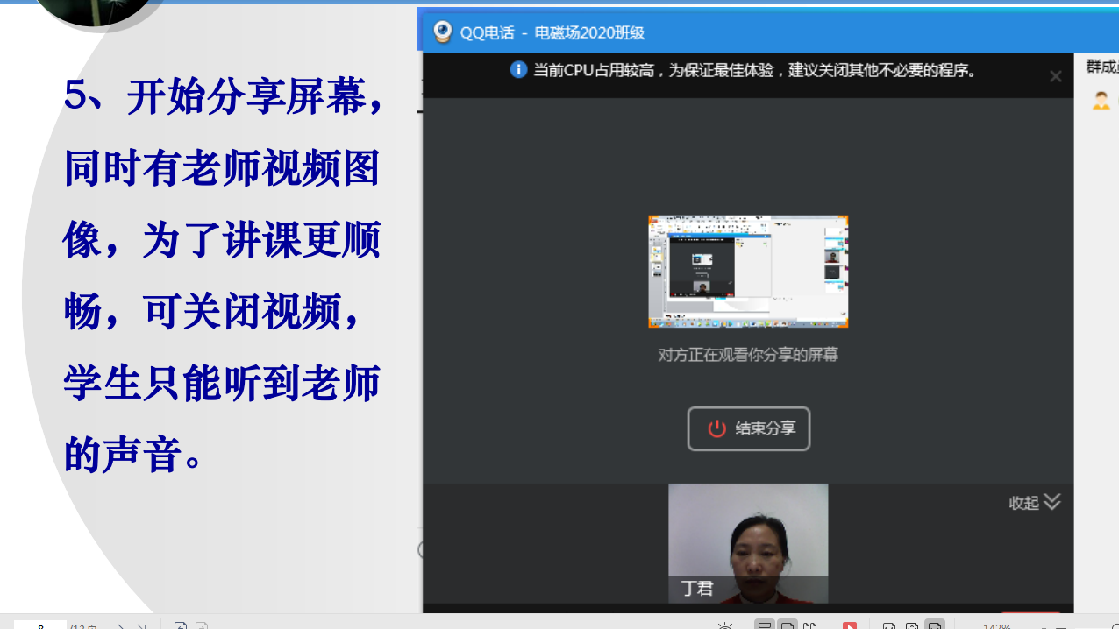Toggle single page layout view

point(764,626)
